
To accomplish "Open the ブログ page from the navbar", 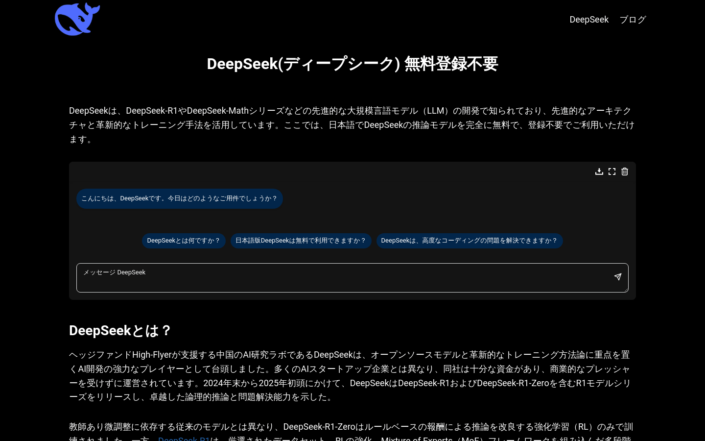I will [633, 20].
